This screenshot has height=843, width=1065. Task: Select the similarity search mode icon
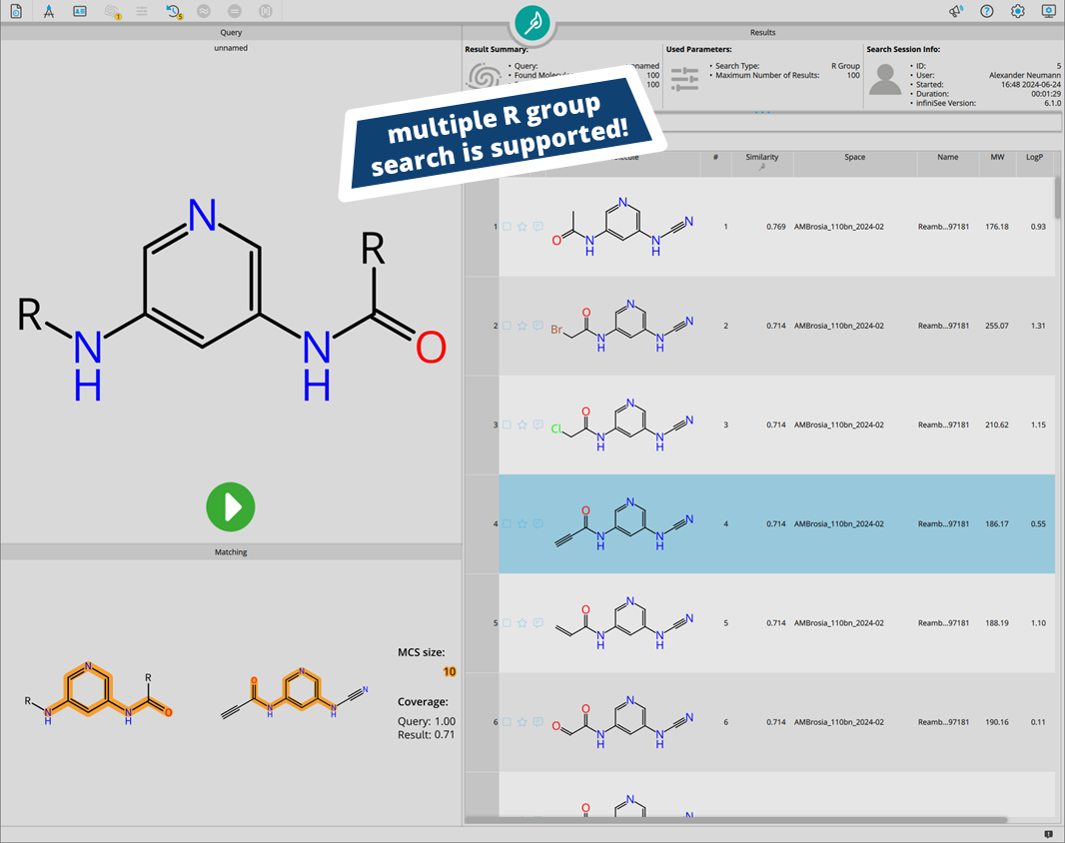pos(204,11)
